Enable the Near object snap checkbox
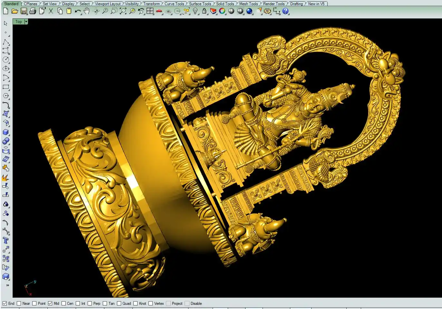Screen dimensions: 442x309 coord(19,304)
